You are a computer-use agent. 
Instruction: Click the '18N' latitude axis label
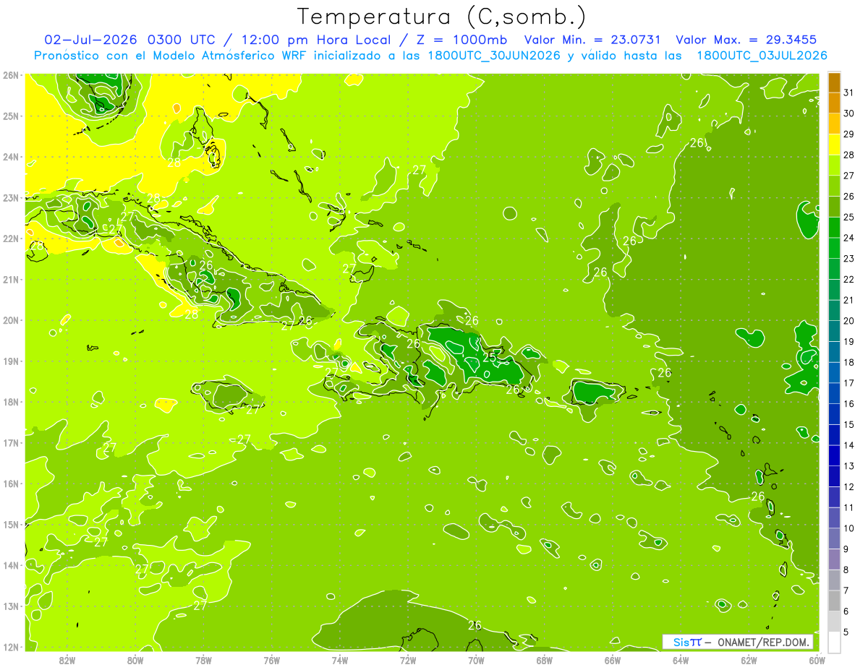[x=11, y=402]
